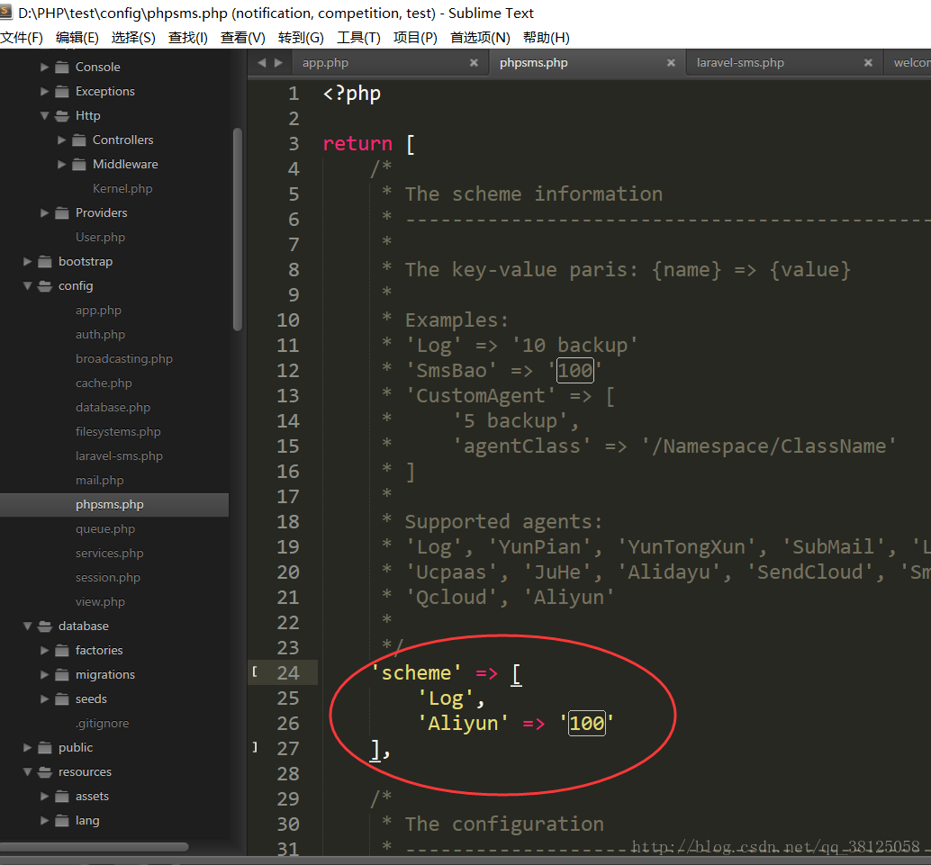931x865 pixels.
Task: Open the 首选项(N) menu
Action: (x=480, y=38)
